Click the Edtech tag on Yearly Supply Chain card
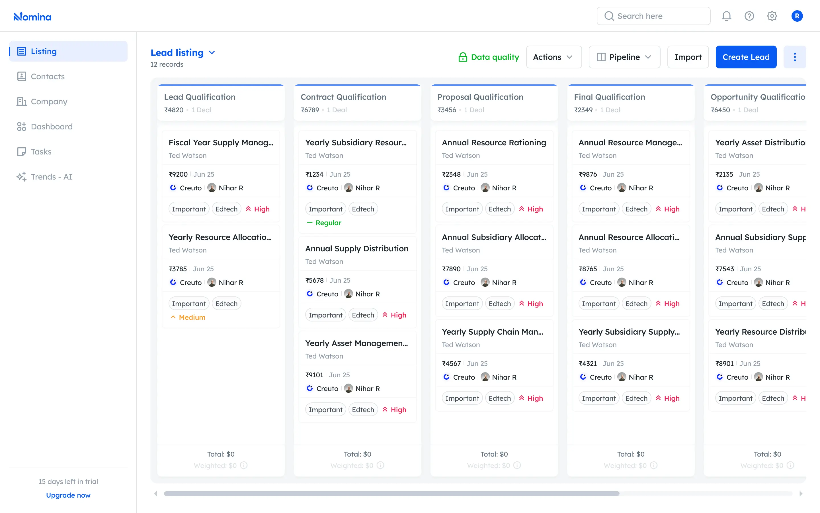This screenshot has height=513, width=820. pos(499,398)
